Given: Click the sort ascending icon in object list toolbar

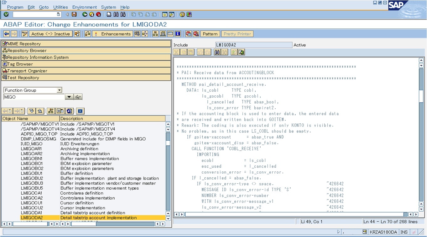Looking at the screenshot, I should pos(39,111).
